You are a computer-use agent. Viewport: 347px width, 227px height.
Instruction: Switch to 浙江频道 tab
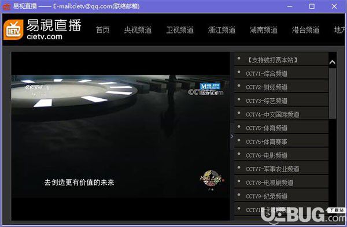(222, 30)
